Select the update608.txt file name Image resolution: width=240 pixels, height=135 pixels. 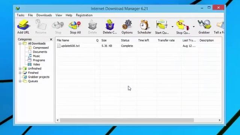[70, 46]
